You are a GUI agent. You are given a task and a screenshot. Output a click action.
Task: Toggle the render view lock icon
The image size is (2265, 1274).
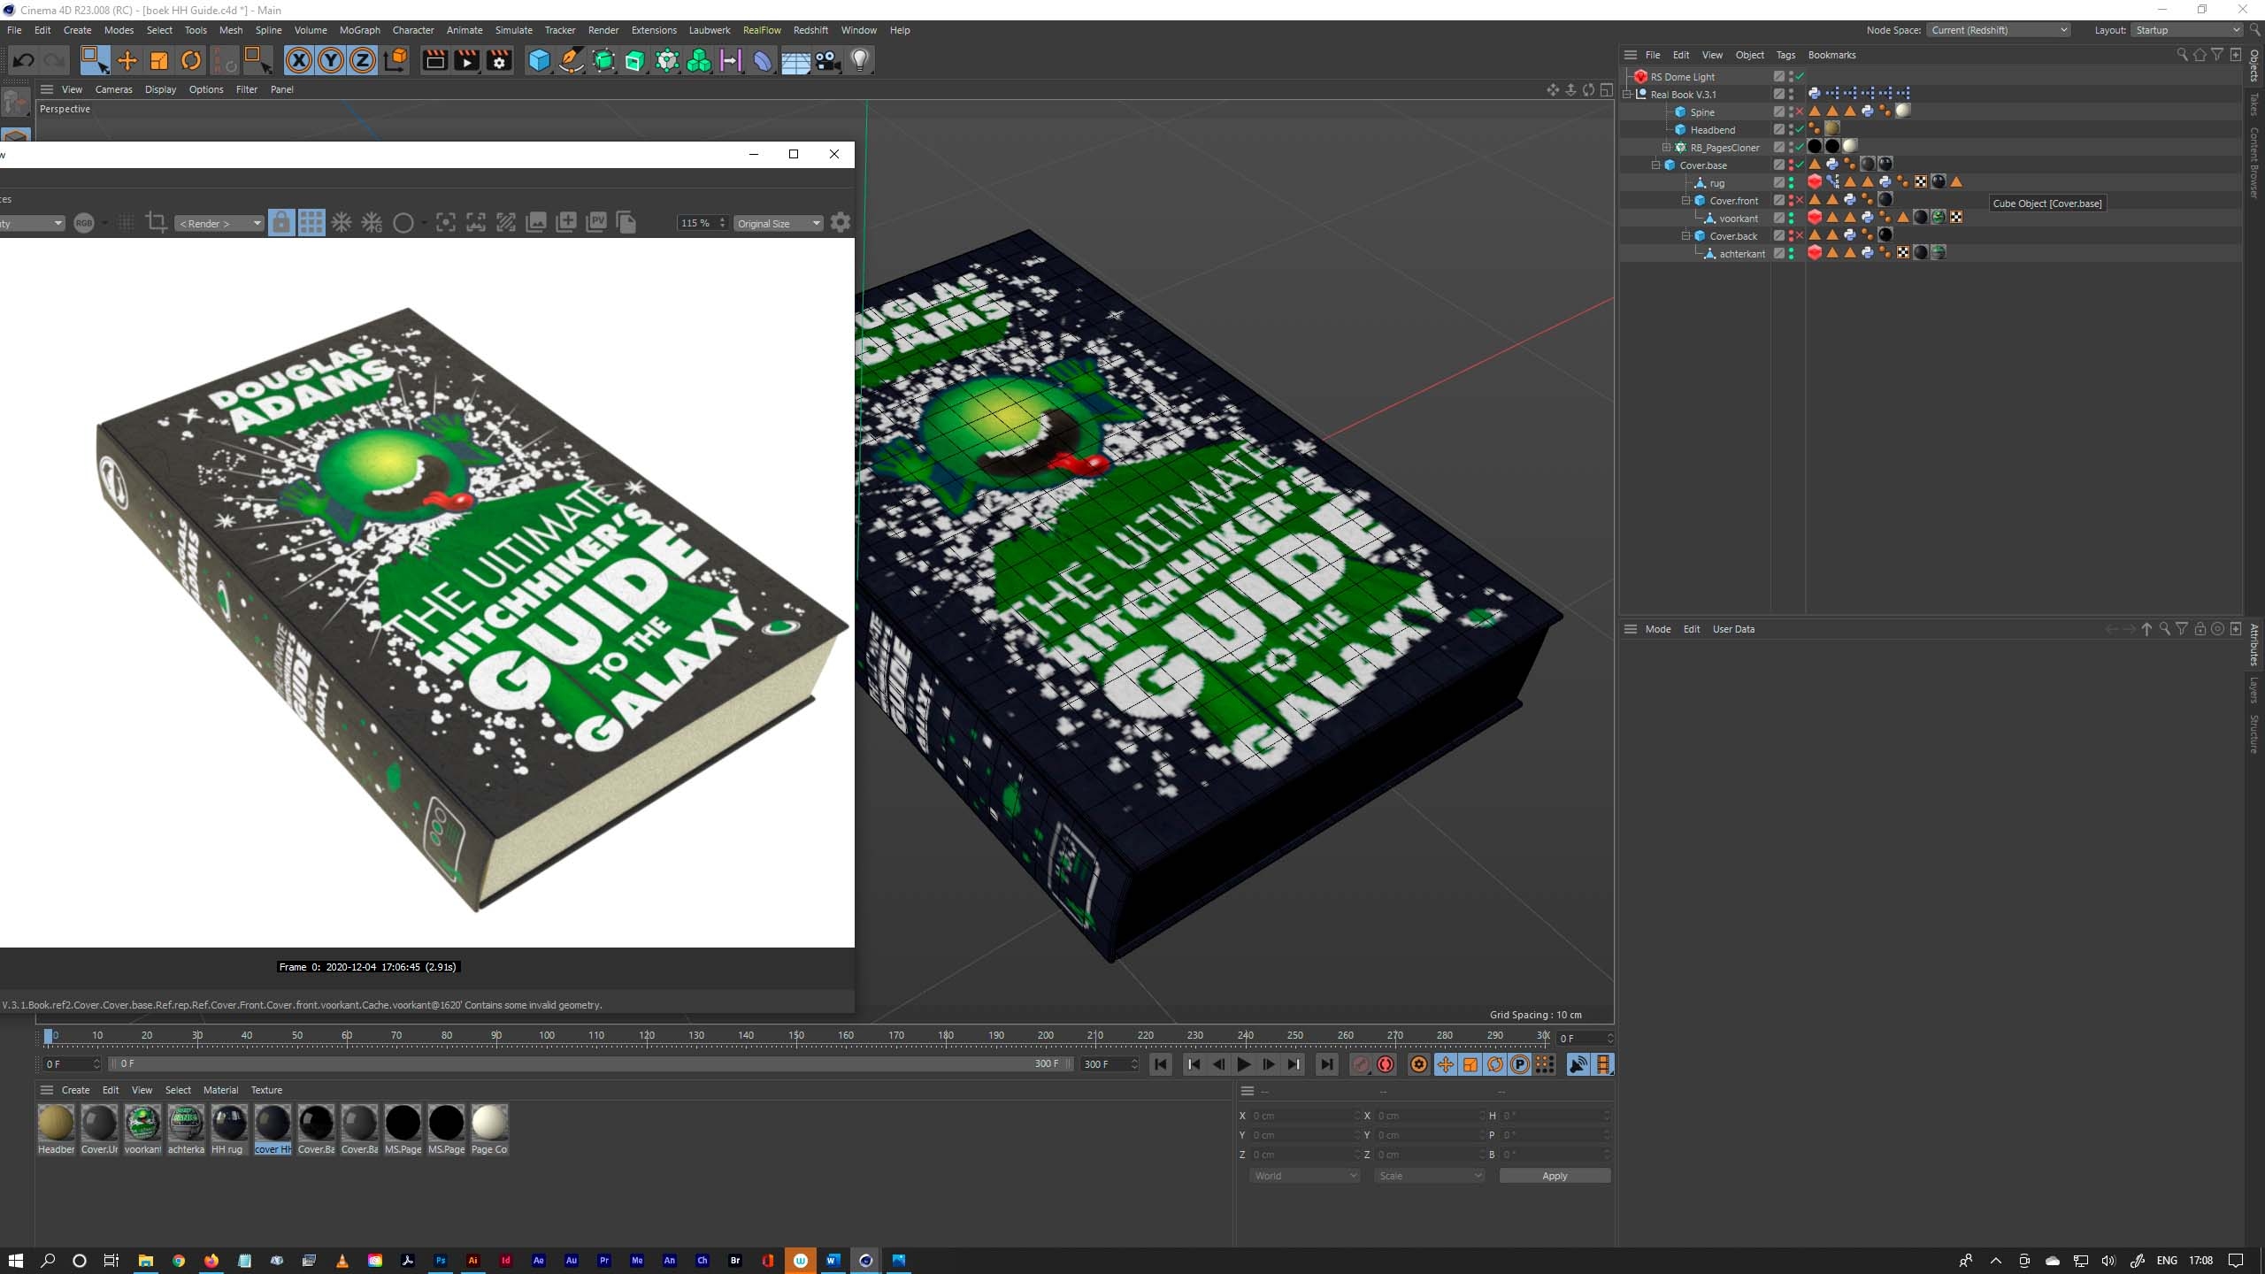tap(281, 223)
